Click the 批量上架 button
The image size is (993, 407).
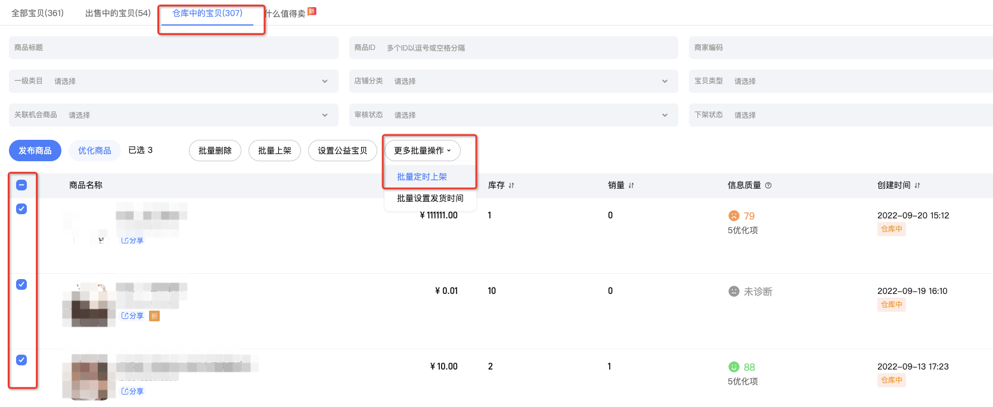pos(275,151)
